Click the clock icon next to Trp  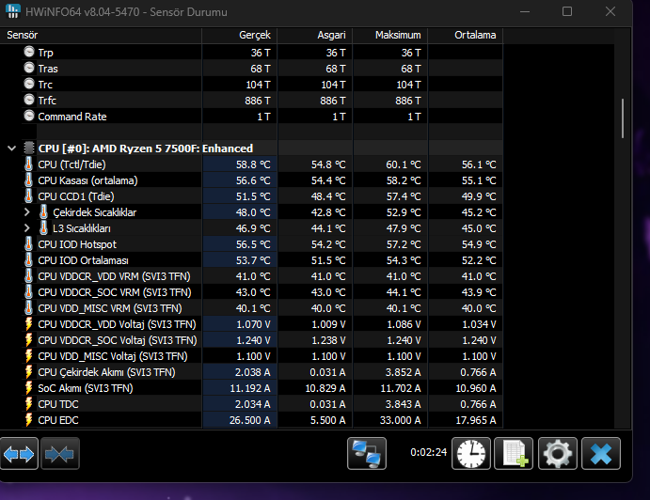click(x=29, y=52)
